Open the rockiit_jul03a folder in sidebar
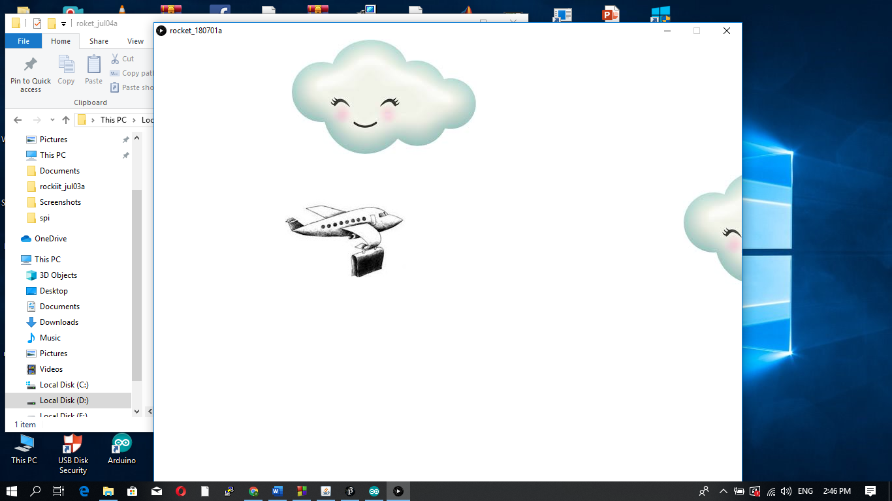The width and height of the screenshot is (892, 501). tap(62, 187)
